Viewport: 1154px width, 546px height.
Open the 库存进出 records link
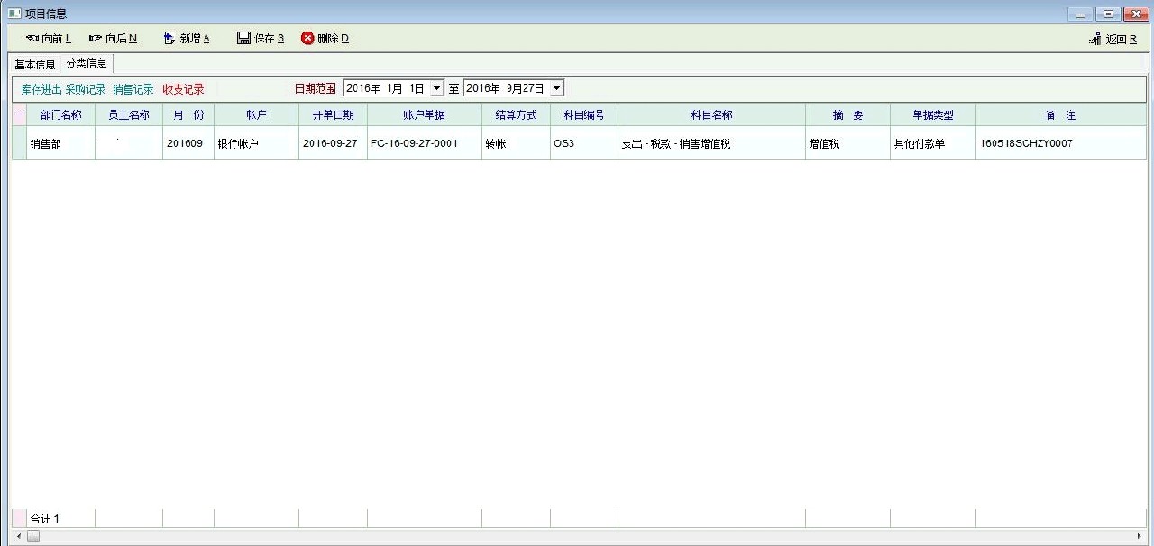pos(41,89)
